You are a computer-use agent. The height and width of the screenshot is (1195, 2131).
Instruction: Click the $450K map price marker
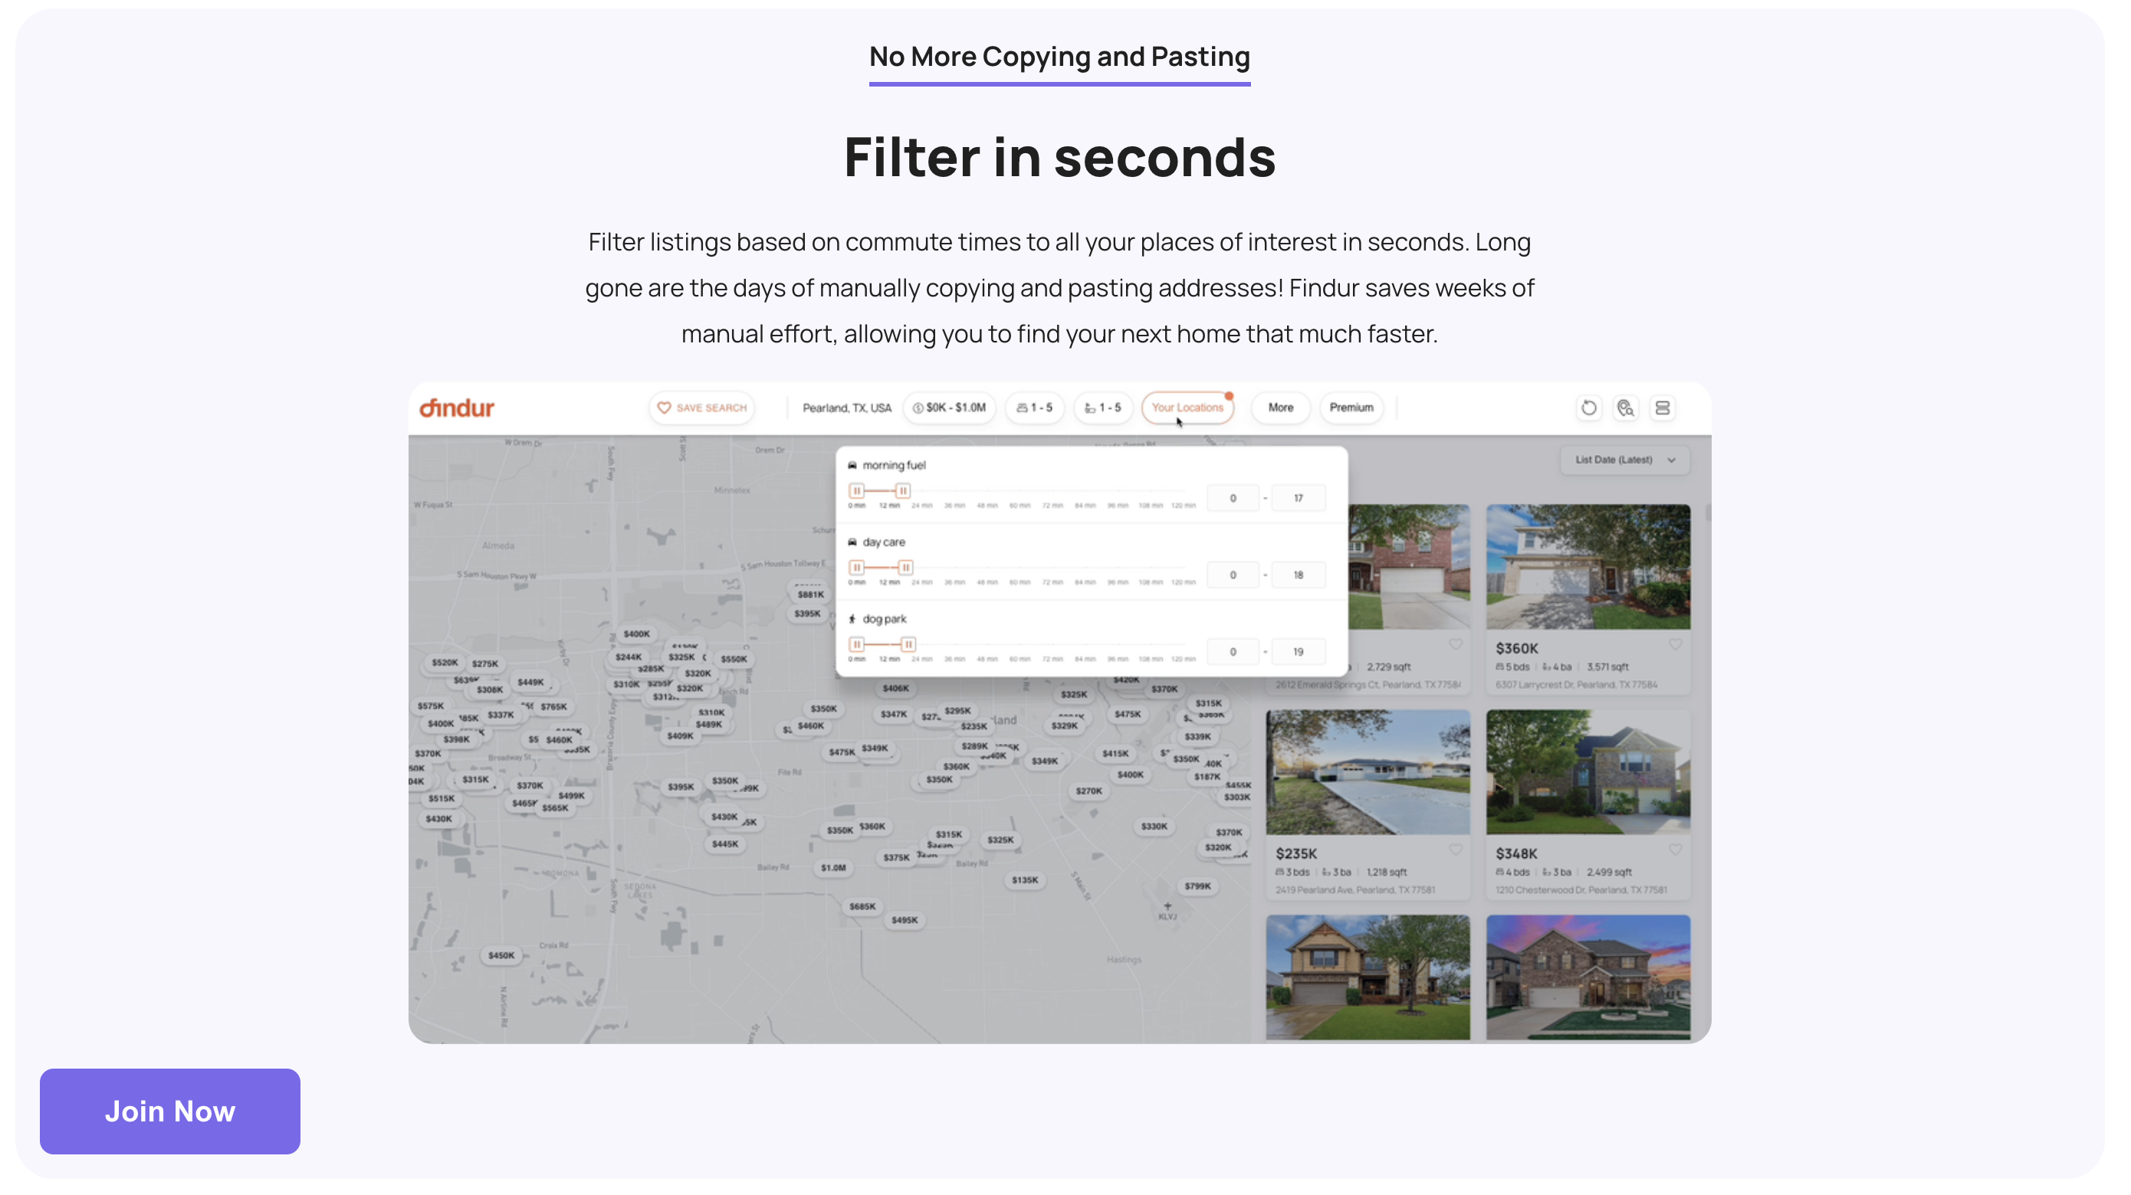click(501, 955)
